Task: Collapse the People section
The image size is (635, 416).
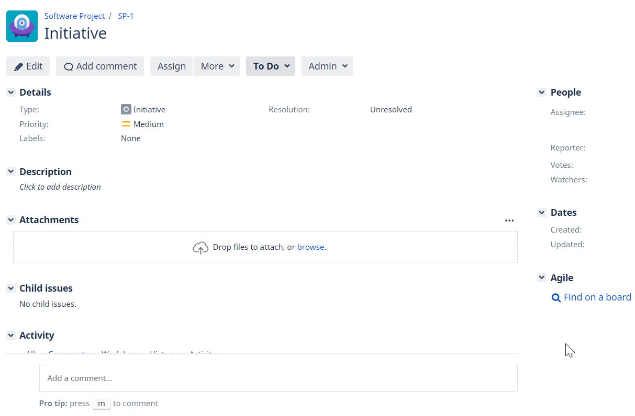Action: click(541, 92)
